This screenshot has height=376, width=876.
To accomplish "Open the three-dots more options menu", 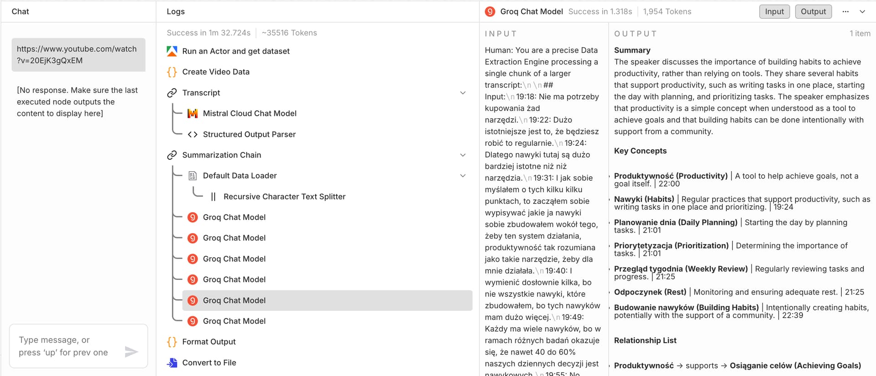I will point(845,12).
